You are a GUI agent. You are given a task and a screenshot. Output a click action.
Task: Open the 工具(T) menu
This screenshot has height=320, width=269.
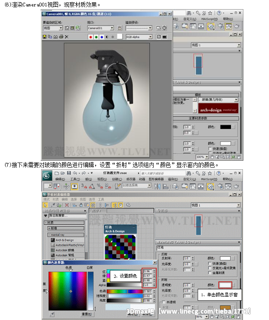point(75,179)
